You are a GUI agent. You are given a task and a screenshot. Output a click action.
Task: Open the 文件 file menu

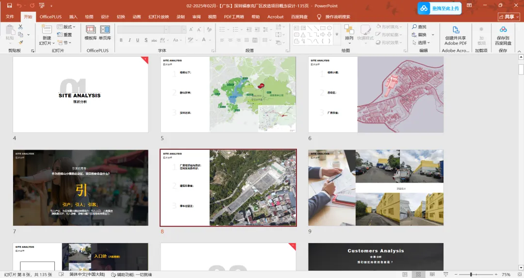point(10,16)
